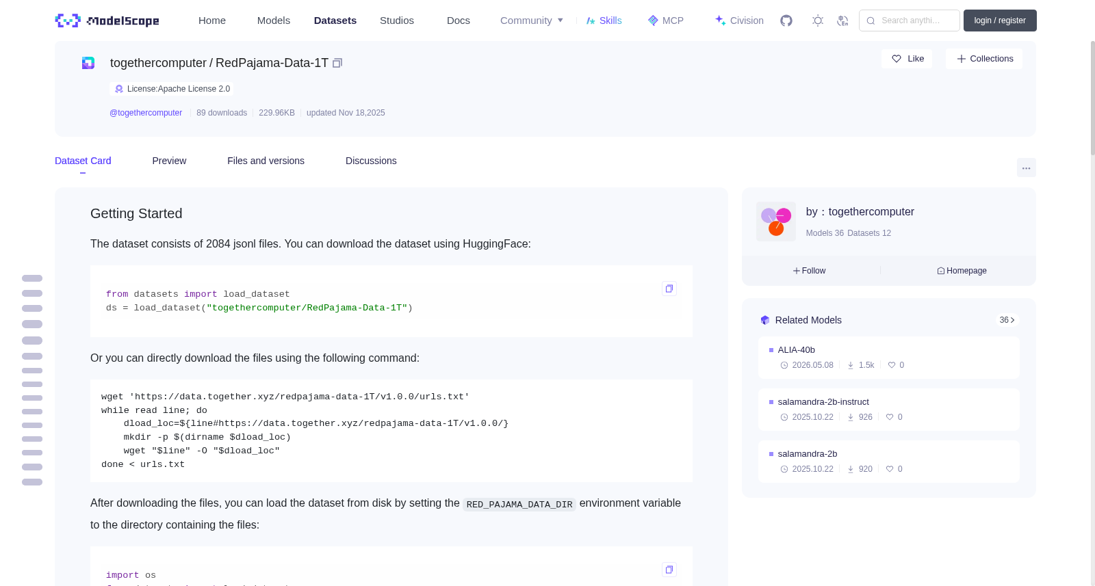Open the ModelScope logo home link
Screen dimensions: 1095x586
[107, 21]
